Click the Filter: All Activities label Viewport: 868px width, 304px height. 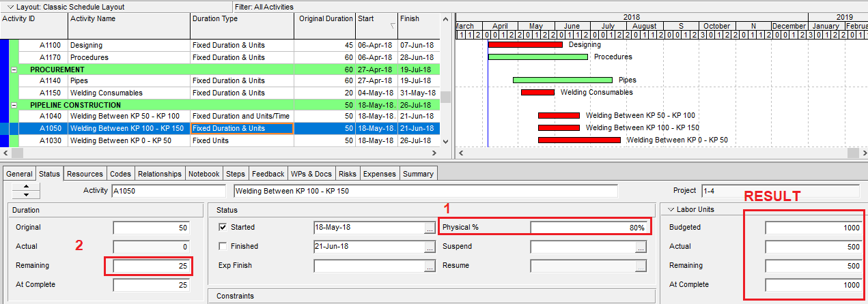click(264, 7)
